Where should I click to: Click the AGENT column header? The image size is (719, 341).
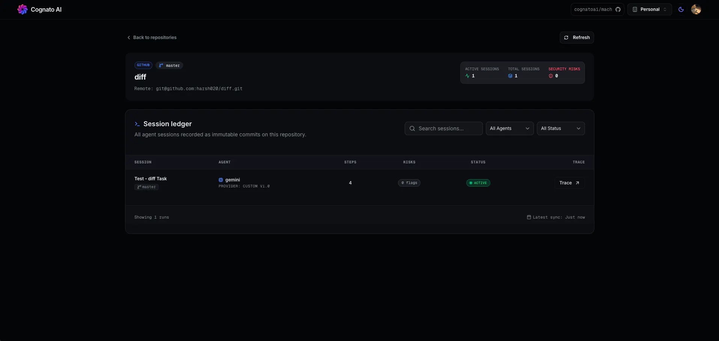[x=225, y=162]
